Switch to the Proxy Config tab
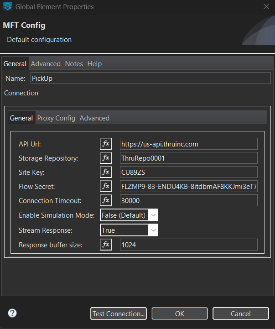The height and width of the screenshot is (329, 275). 56,118
